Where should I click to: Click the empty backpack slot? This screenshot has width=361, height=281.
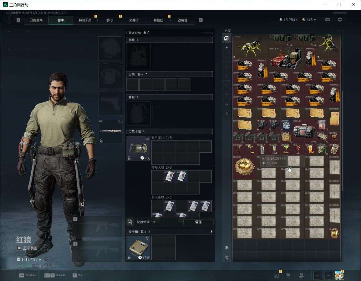tap(138, 113)
